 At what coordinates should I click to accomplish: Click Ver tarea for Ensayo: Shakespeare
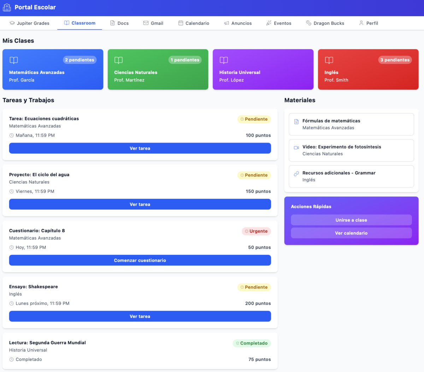(140, 316)
